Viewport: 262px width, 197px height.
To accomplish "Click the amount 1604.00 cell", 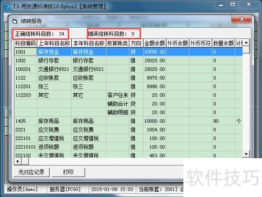I will (155, 130).
